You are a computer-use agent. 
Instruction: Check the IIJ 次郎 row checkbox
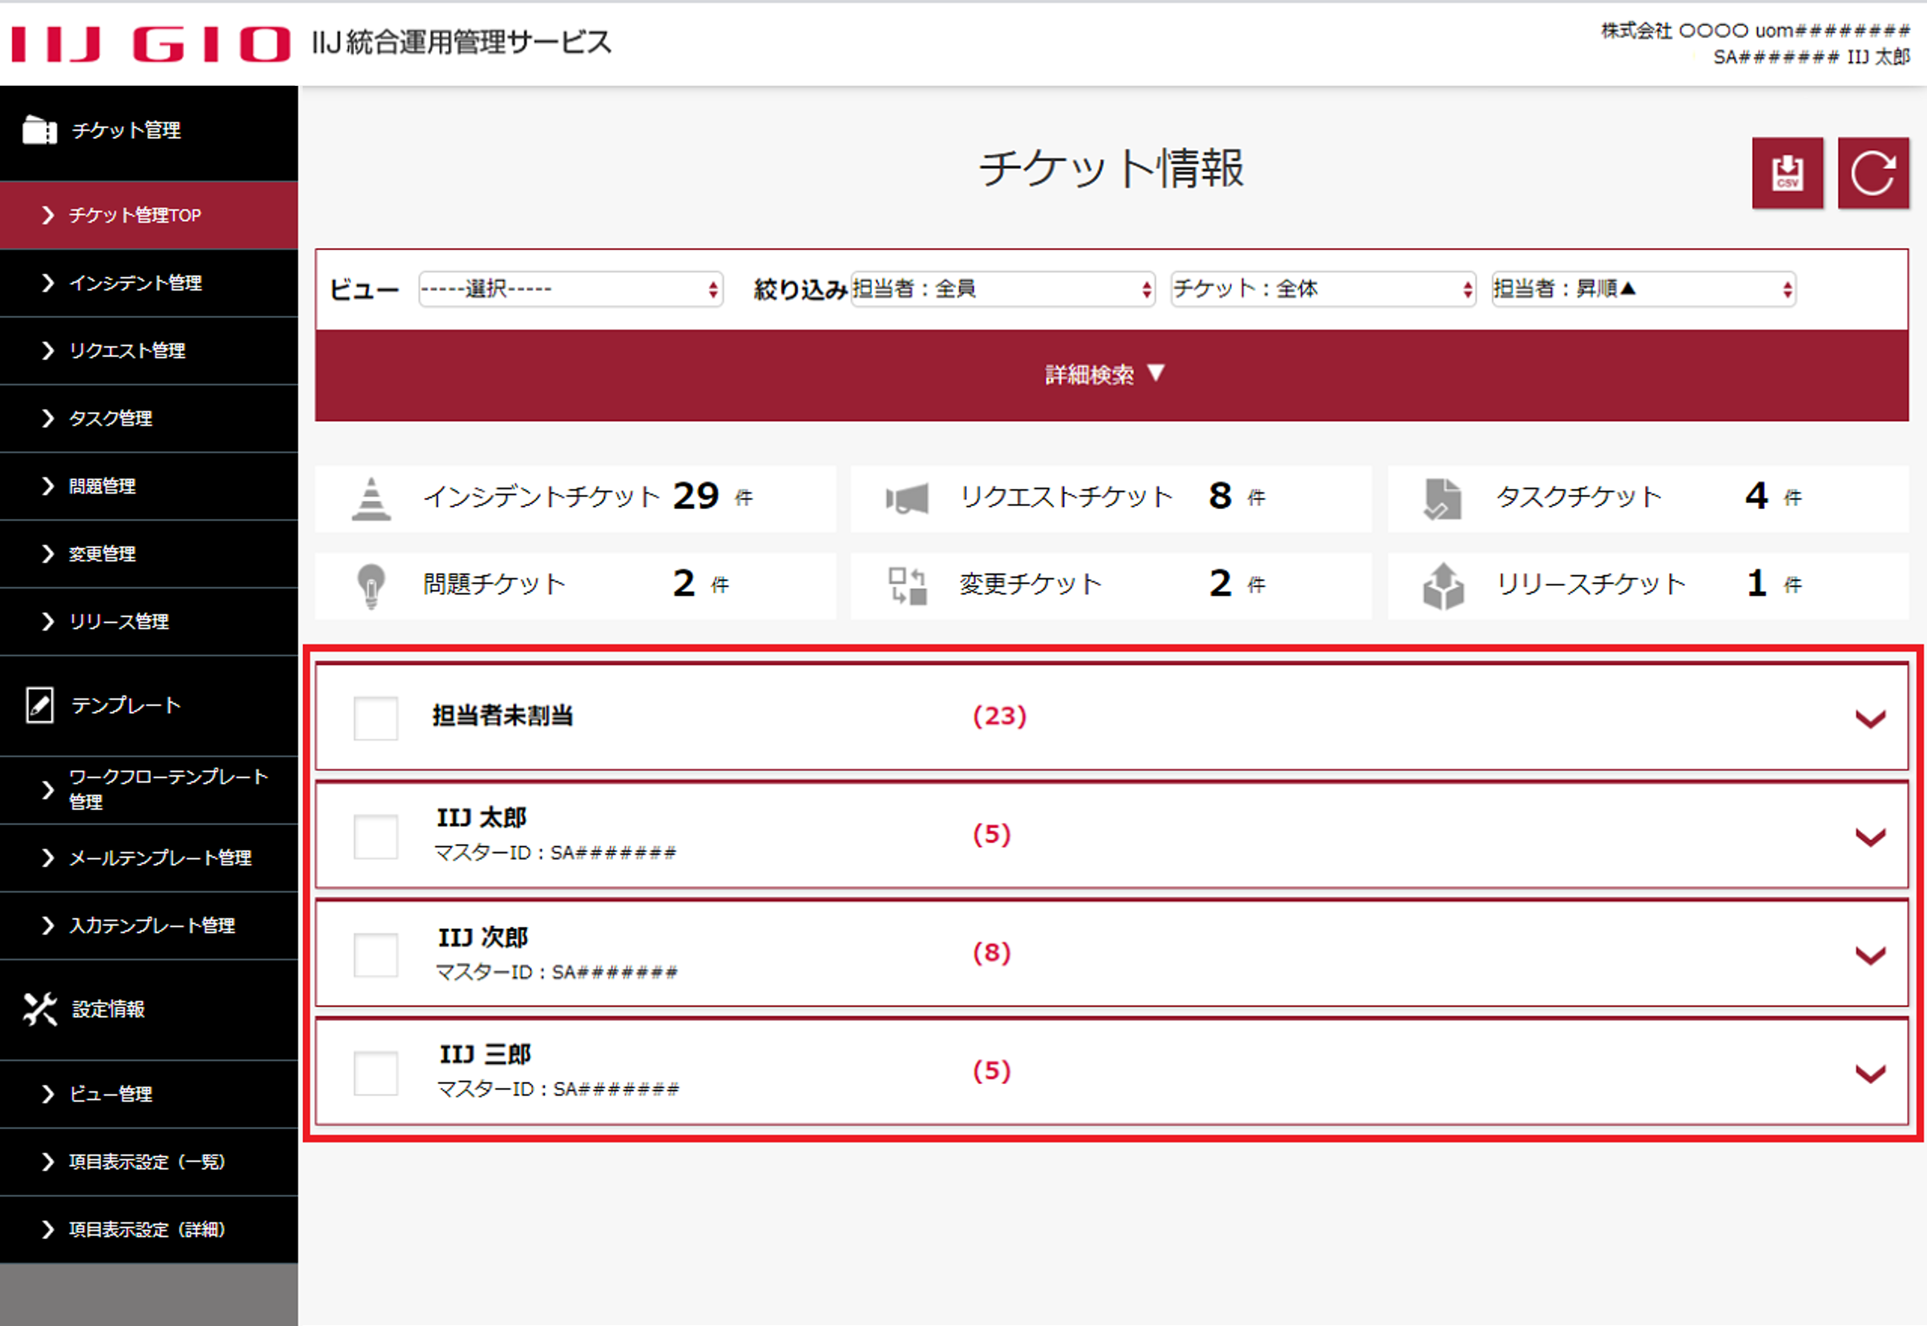376,955
